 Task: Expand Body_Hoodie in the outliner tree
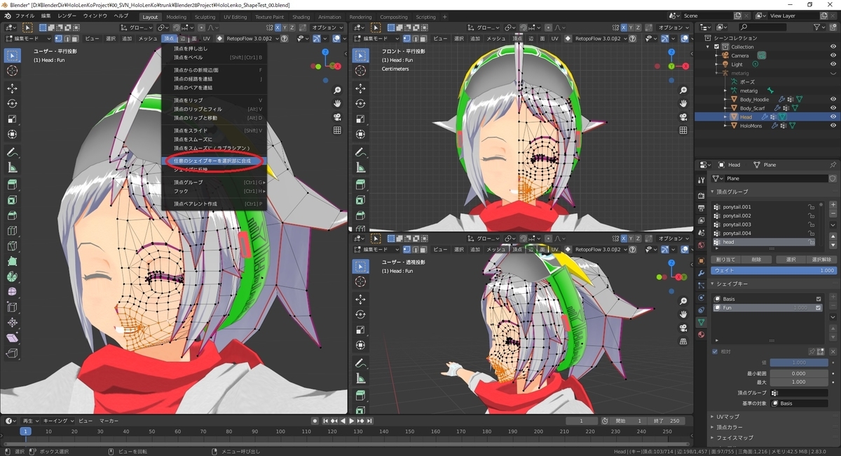coord(726,100)
